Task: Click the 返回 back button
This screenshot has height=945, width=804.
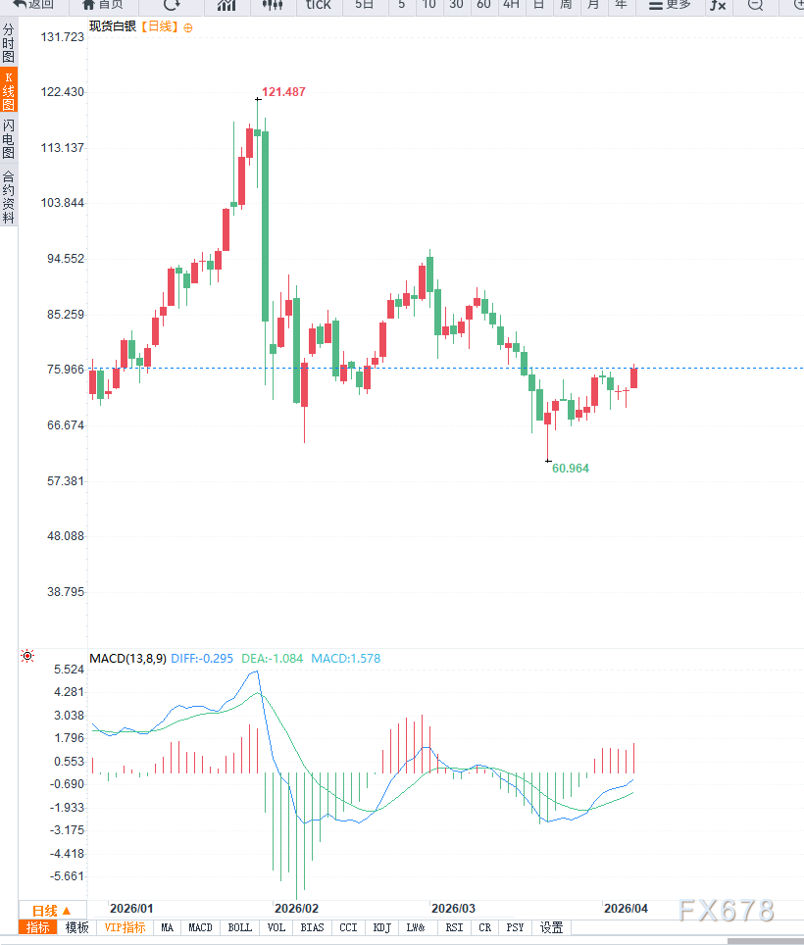Action: coord(33,5)
